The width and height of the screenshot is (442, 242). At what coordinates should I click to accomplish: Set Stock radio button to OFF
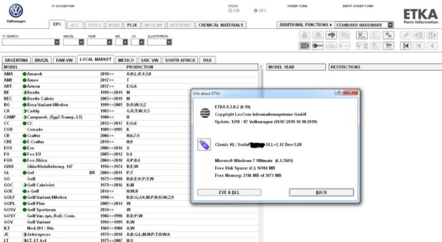point(256,11)
